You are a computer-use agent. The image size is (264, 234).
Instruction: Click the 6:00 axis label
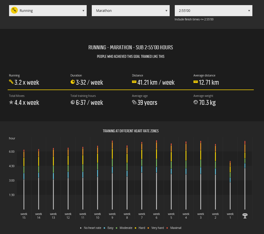12,152
